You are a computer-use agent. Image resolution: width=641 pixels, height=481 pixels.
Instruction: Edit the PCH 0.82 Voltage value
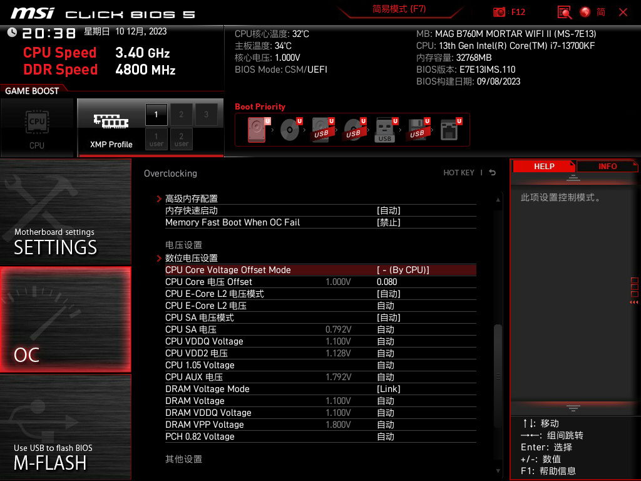386,437
